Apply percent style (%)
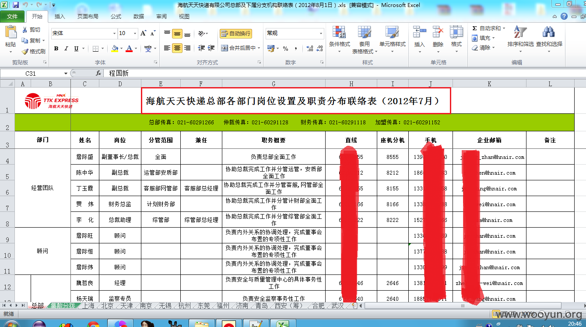The width and height of the screenshot is (586, 327). click(x=285, y=48)
